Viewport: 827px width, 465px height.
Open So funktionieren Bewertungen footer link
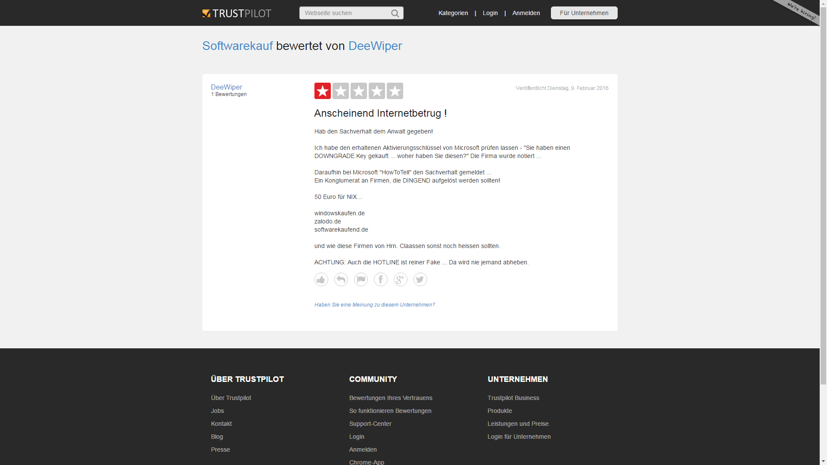tap(390, 411)
